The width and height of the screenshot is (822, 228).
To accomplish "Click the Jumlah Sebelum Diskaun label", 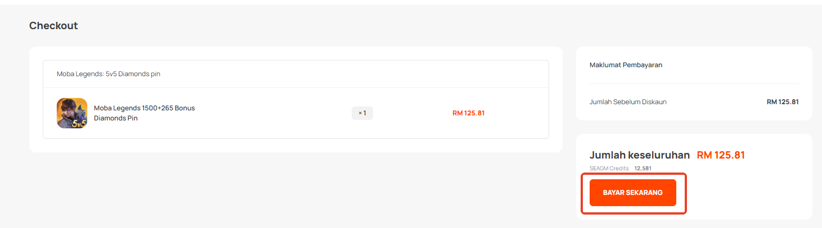I will coord(628,102).
